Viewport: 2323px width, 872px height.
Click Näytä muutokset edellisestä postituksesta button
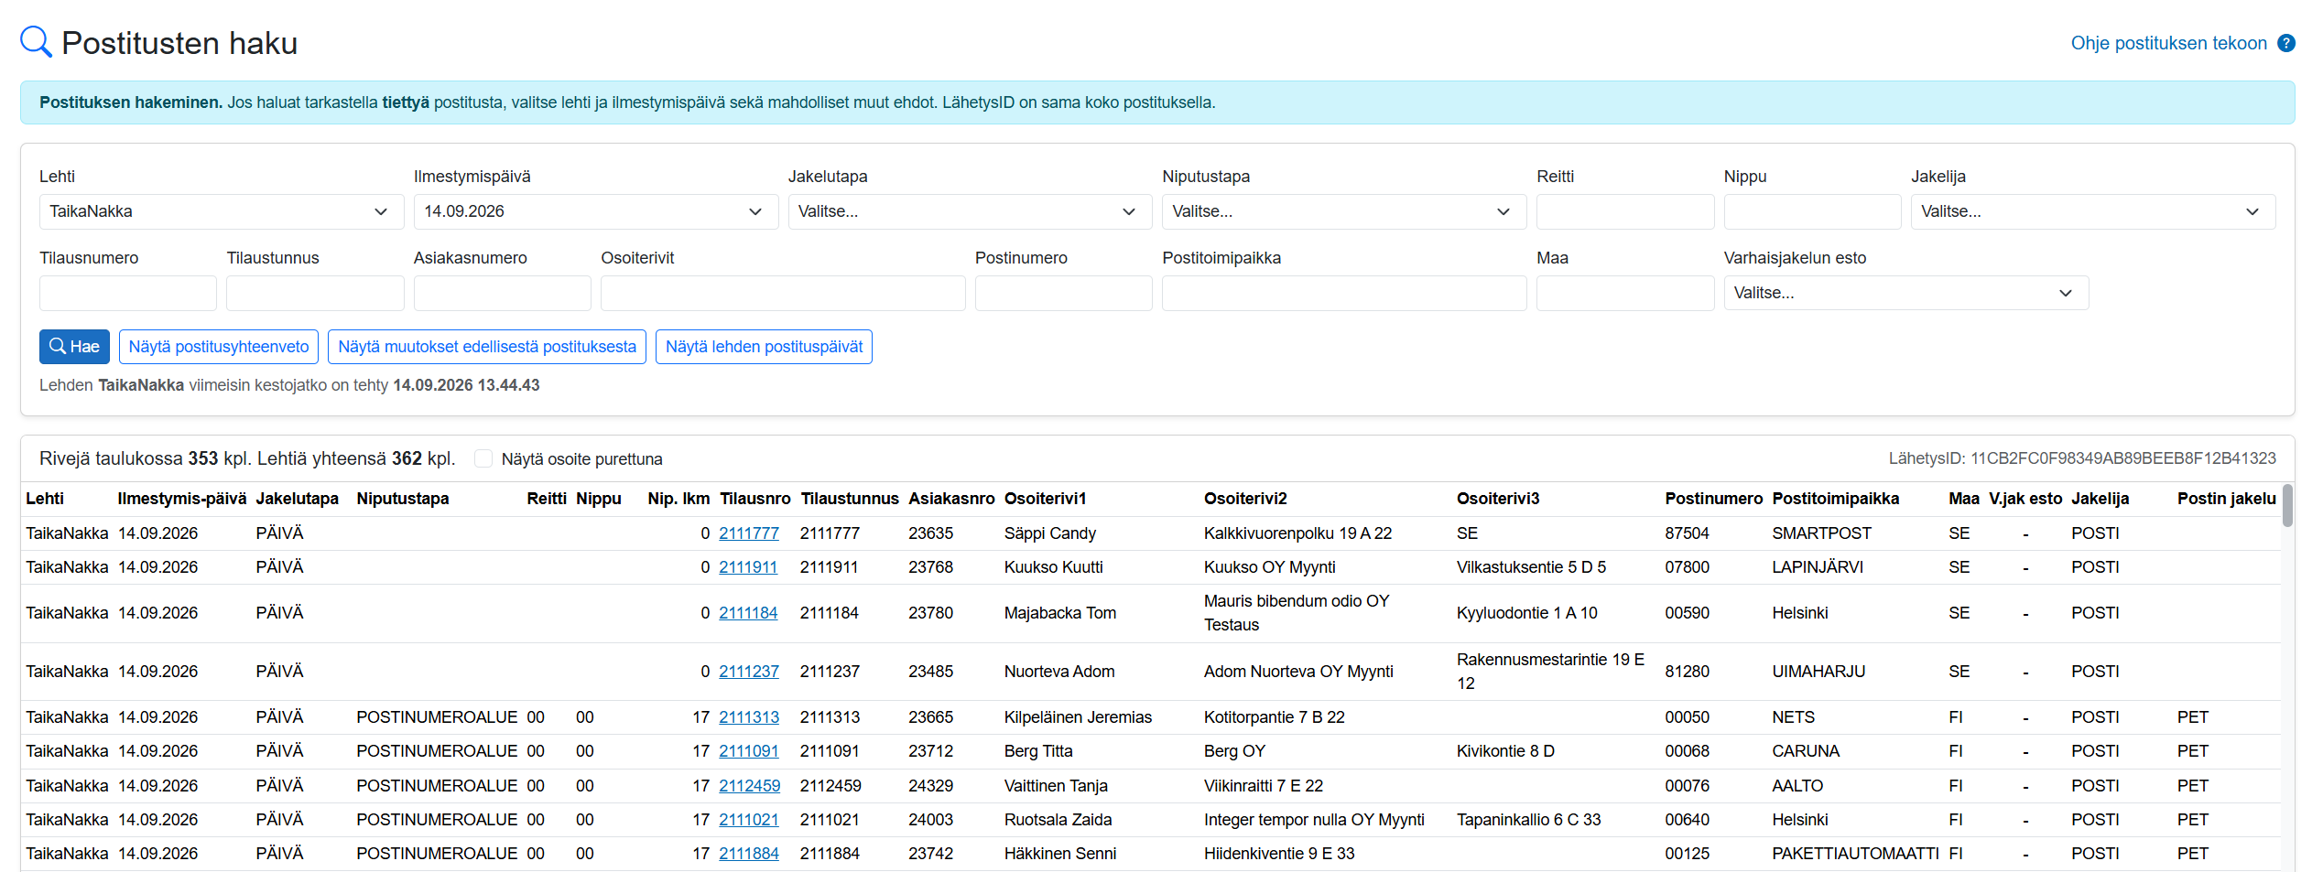487,347
